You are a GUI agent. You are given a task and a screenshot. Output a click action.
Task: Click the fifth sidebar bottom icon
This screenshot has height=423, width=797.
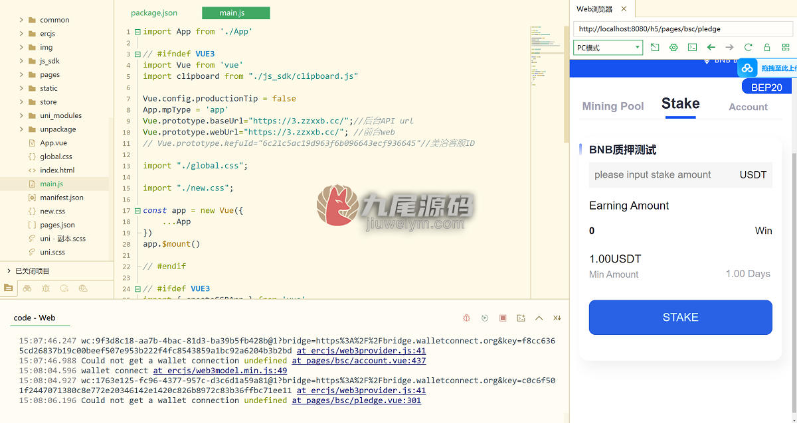coord(83,288)
